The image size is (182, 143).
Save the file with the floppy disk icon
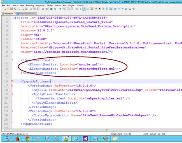(11, 9)
